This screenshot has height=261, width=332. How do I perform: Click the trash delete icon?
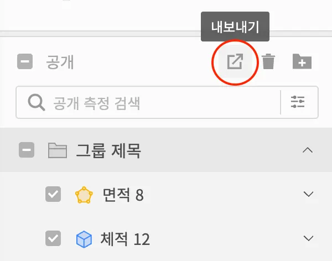coord(268,61)
